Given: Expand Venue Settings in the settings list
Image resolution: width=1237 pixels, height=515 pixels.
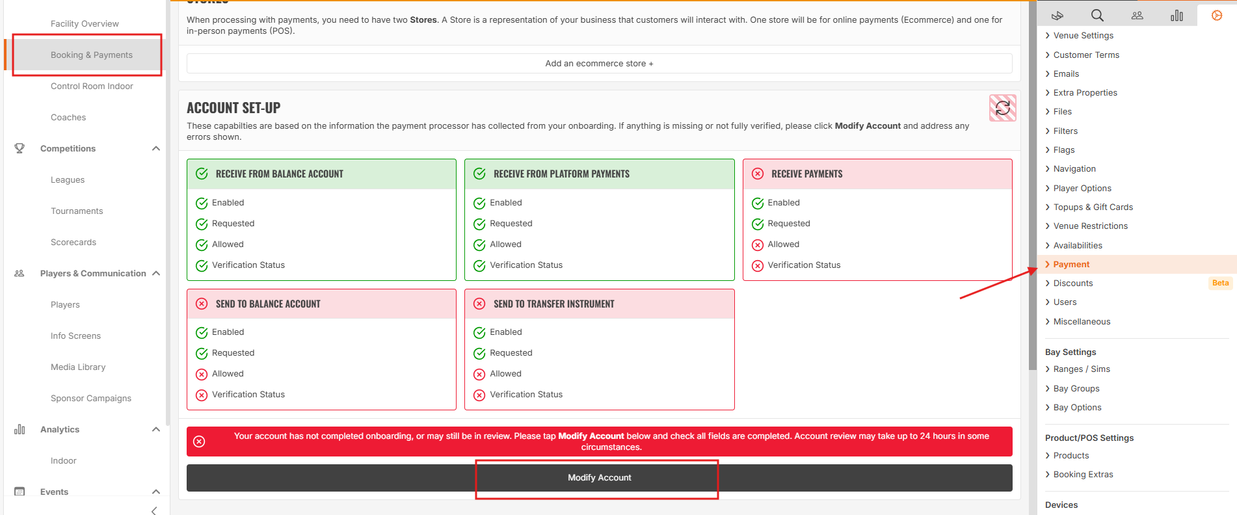Looking at the screenshot, I should point(1083,36).
